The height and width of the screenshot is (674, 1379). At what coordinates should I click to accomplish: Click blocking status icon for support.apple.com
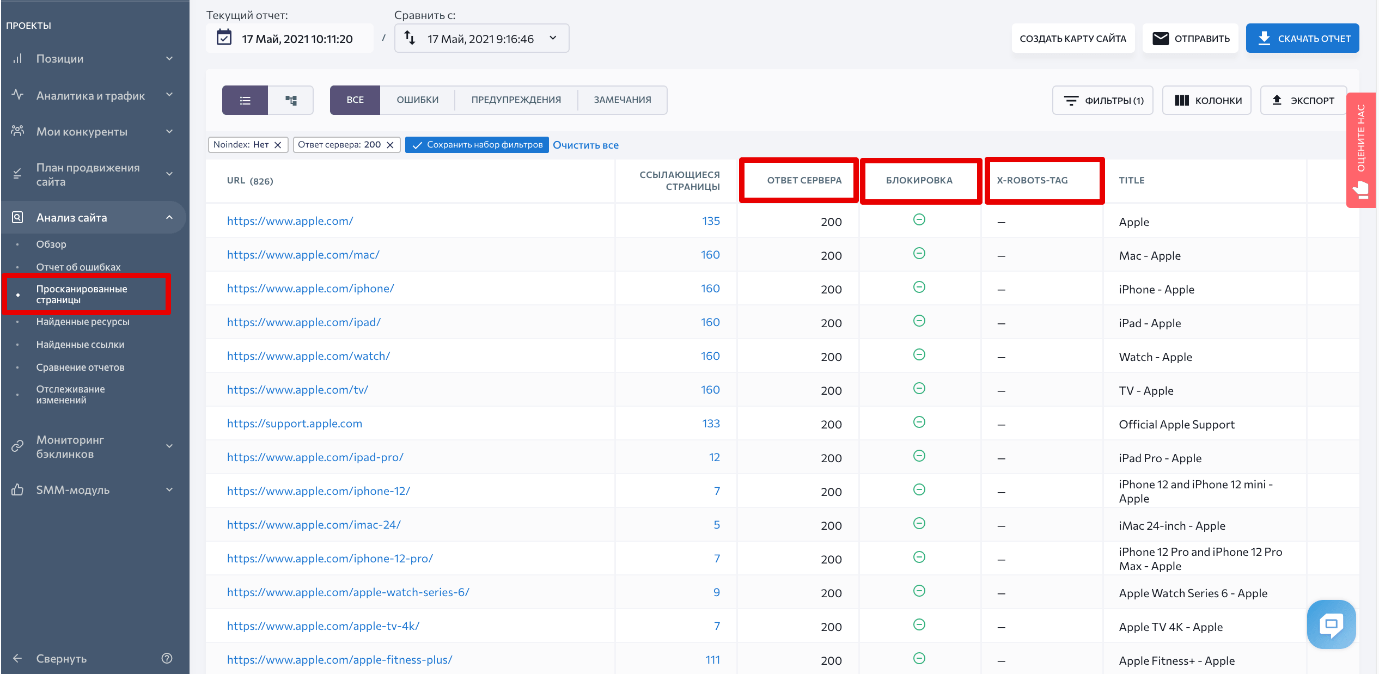pyautogui.click(x=919, y=422)
